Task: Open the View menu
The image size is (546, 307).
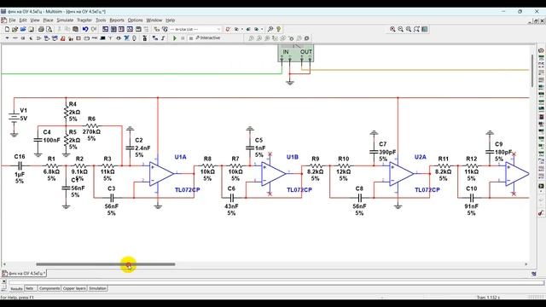Action: click(x=35, y=20)
